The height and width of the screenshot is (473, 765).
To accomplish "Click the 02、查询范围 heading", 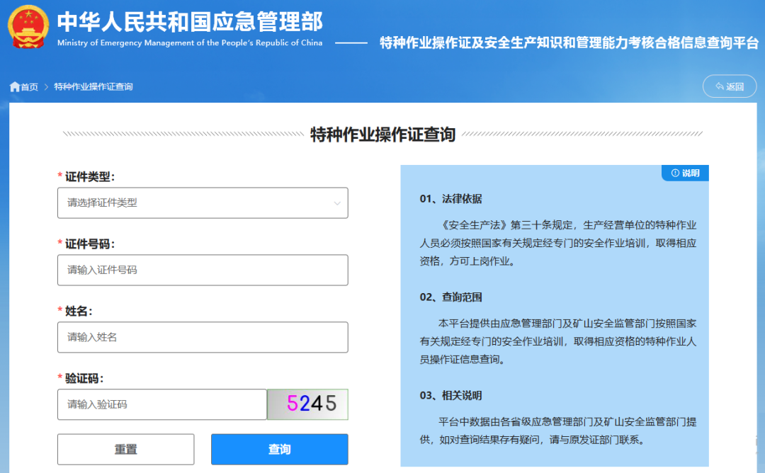I will pos(450,297).
